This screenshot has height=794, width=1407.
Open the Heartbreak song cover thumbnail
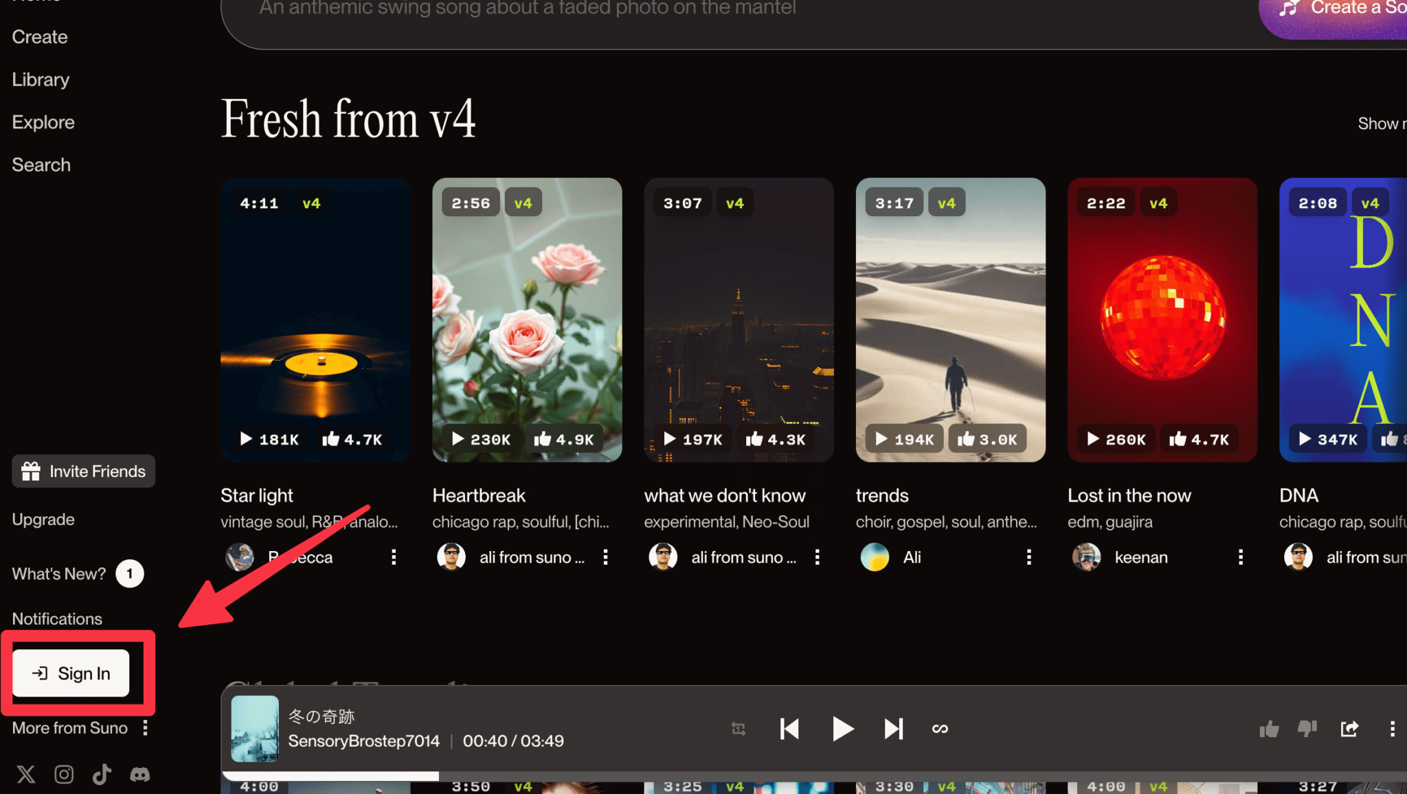527,320
